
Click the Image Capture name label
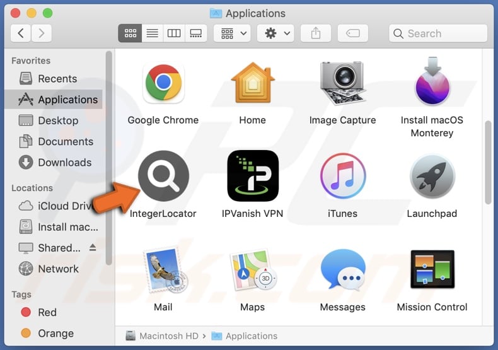pos(342,120)
